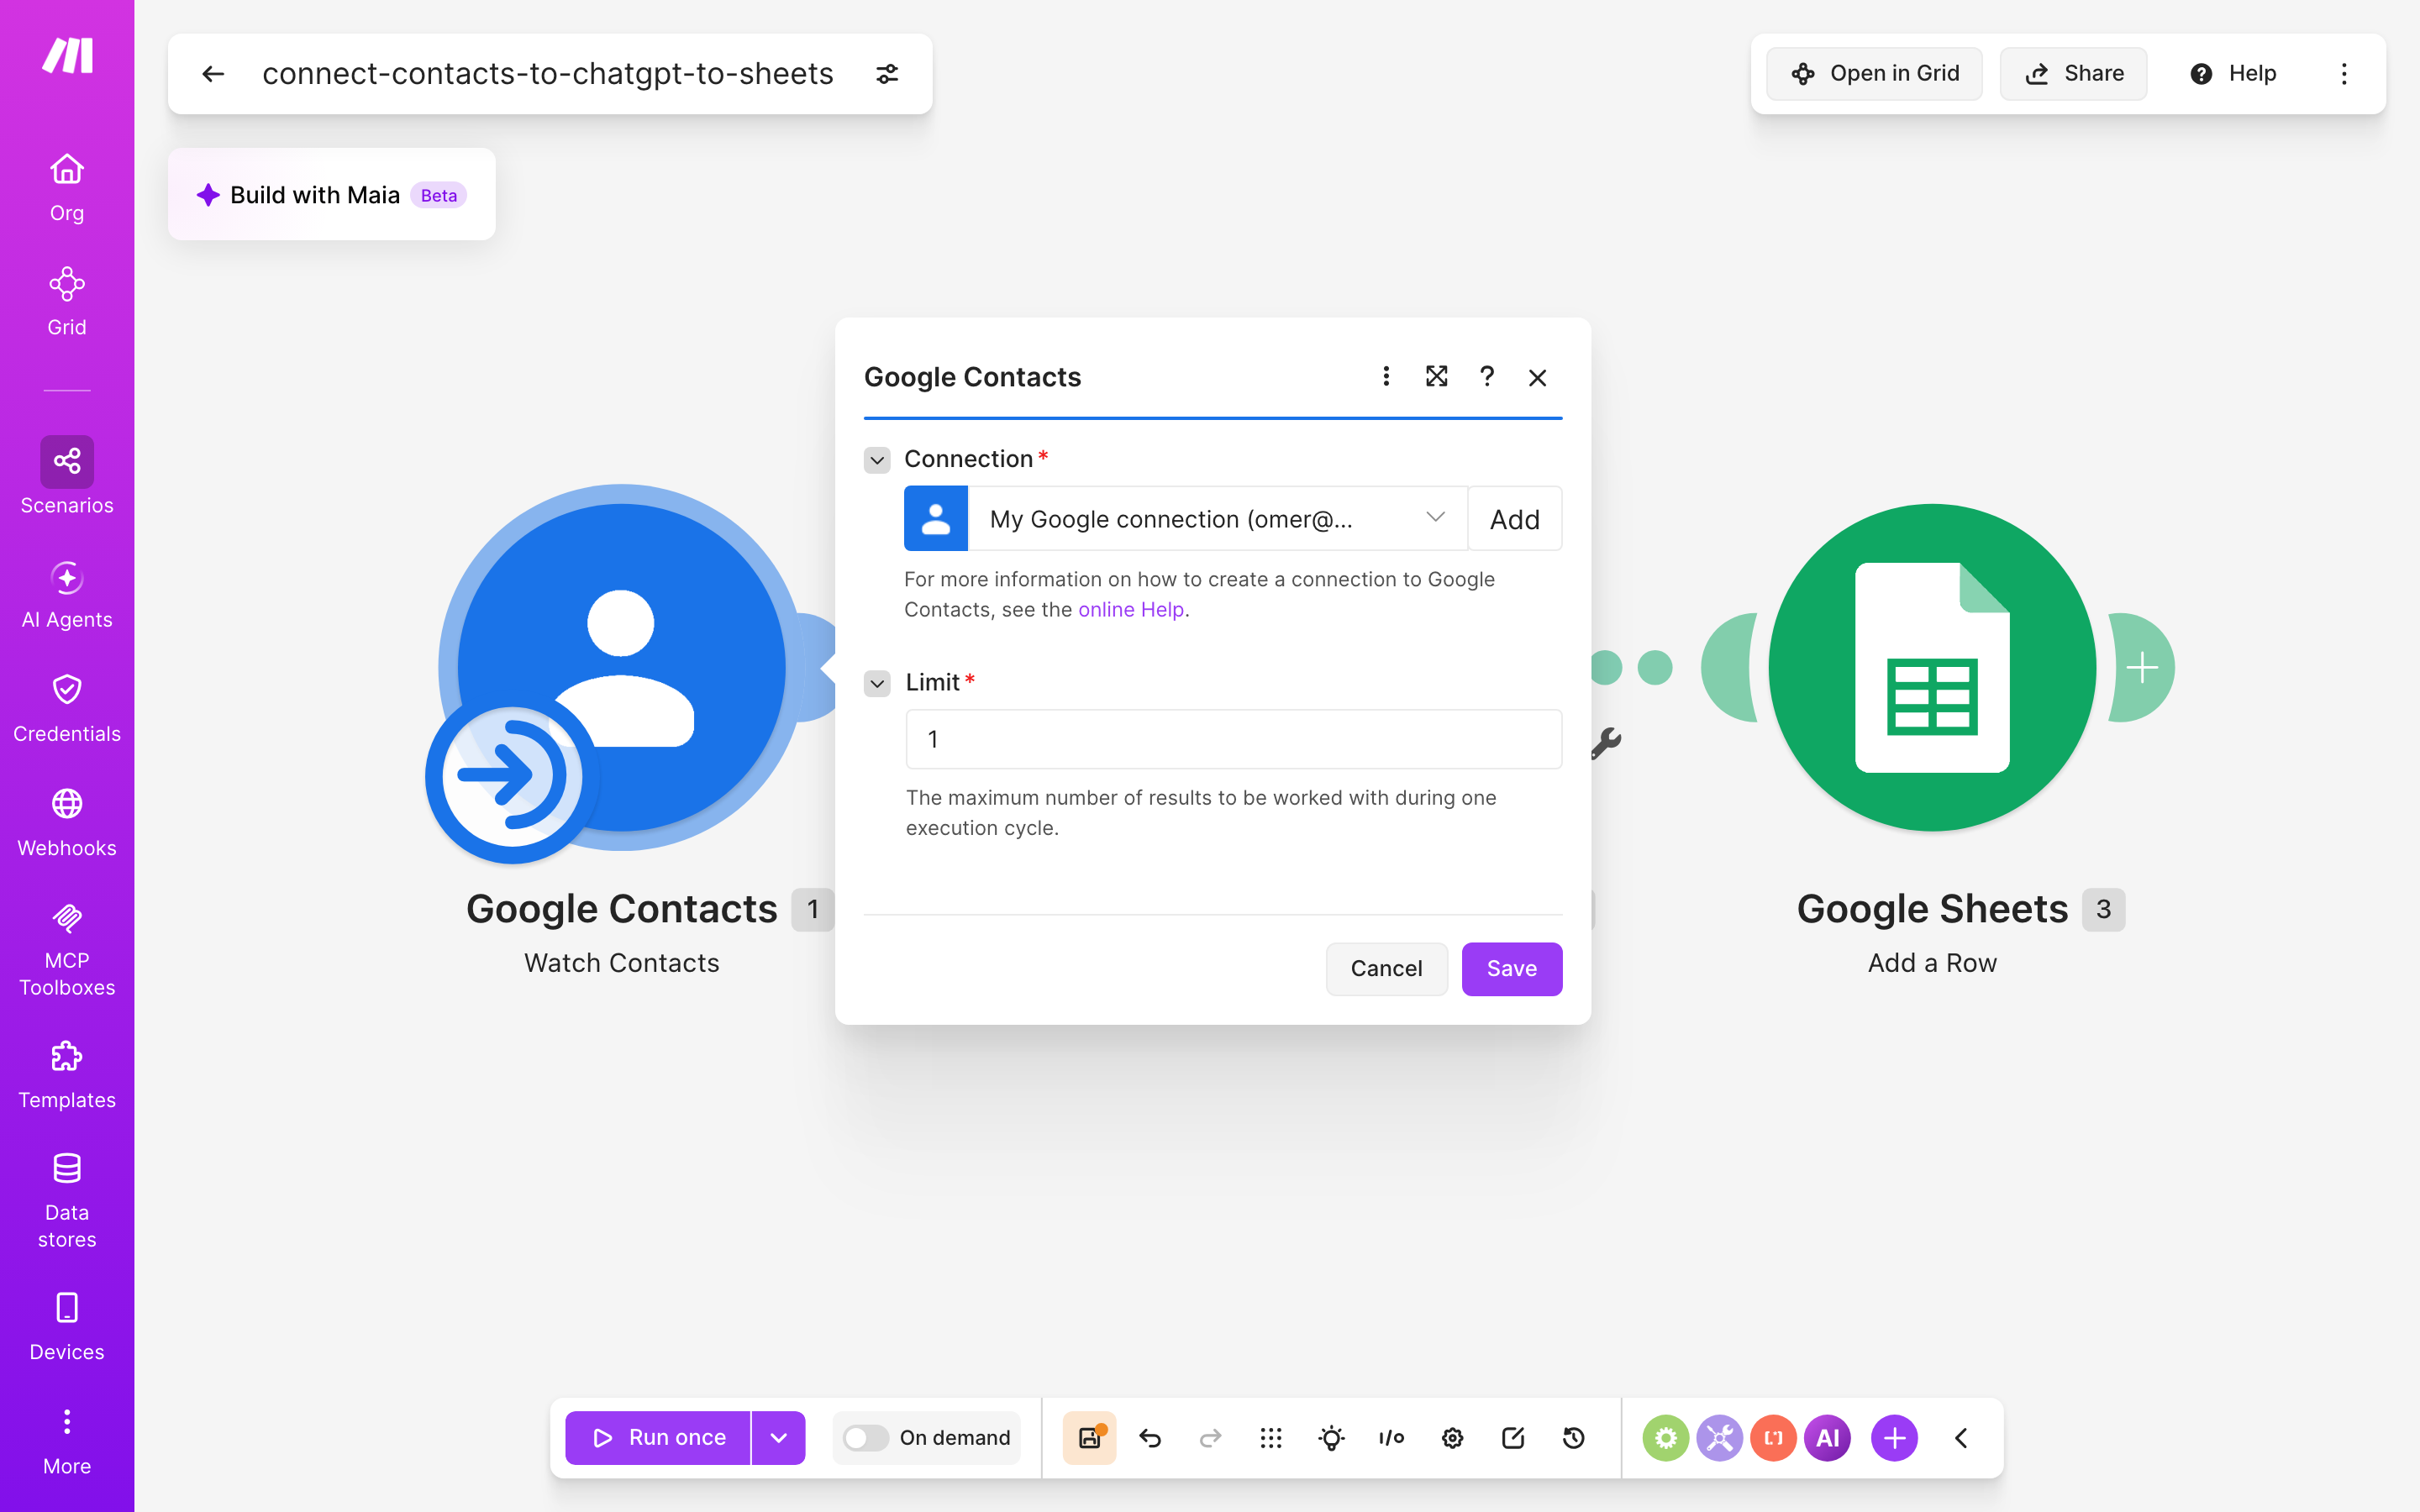Click the save scenario toolbar icon

tap(1089, 1437)
